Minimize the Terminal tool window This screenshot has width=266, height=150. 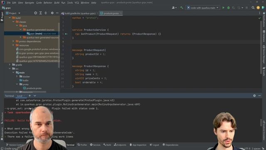click(x=259, y=95)
